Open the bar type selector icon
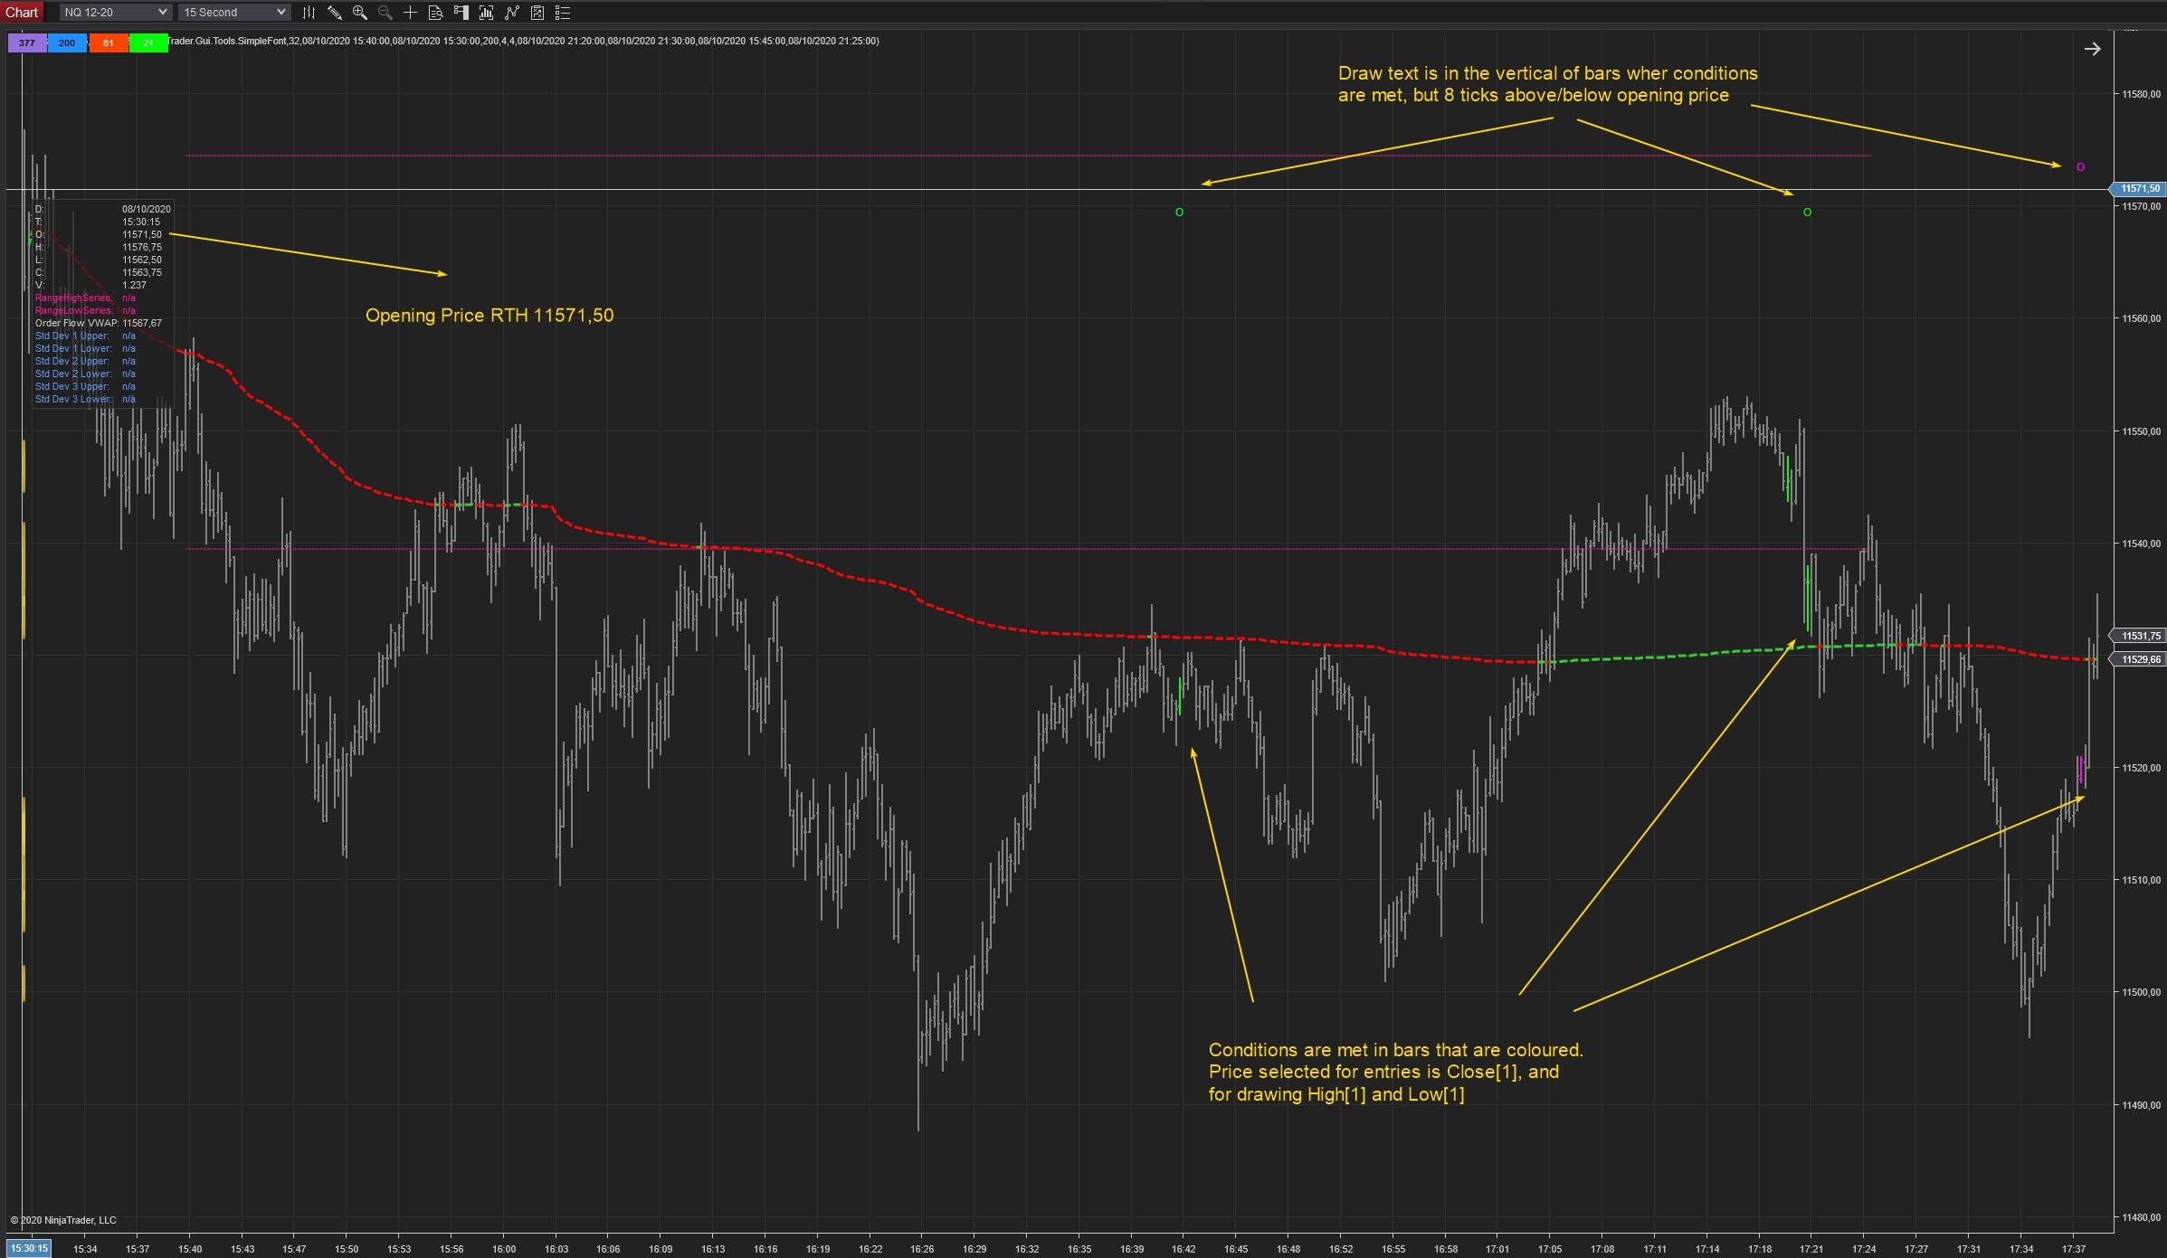 [x=309, y=13]
